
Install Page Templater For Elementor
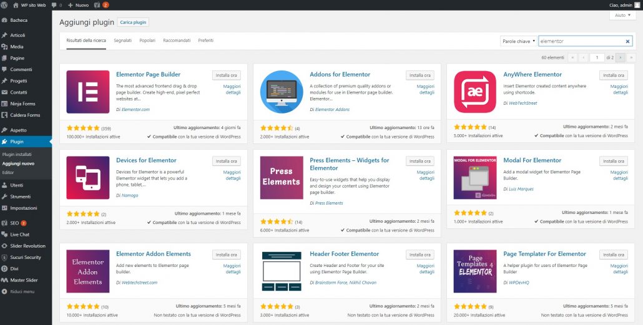point(614,255)
